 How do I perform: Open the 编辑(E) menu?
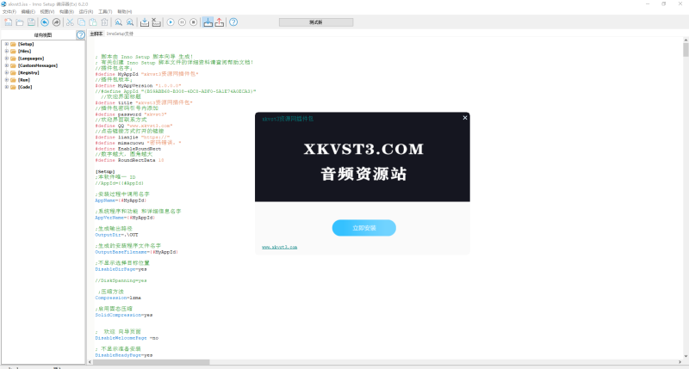click(x=28, y=12)
